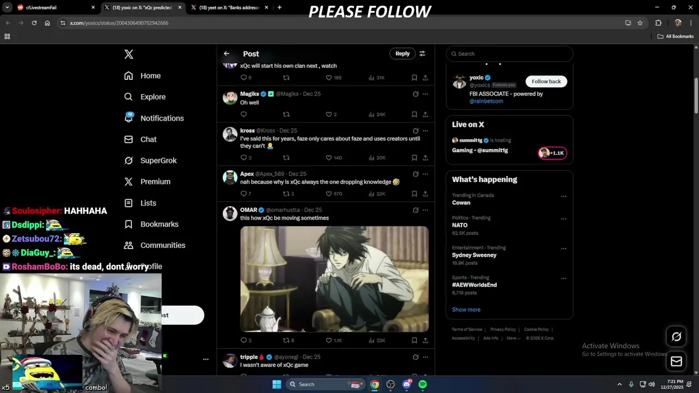
Task: Open the floating Grok button
Action: click(x=676, y=337)
